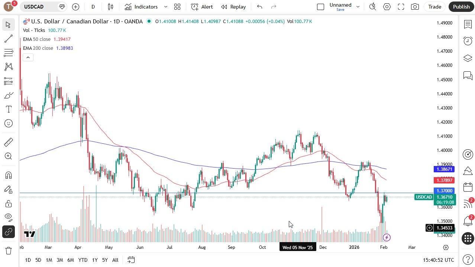Viewport: 475px width, 267px height.
Task: Click the Trade button
Action: pyautogui.click(x=434, y=7)
